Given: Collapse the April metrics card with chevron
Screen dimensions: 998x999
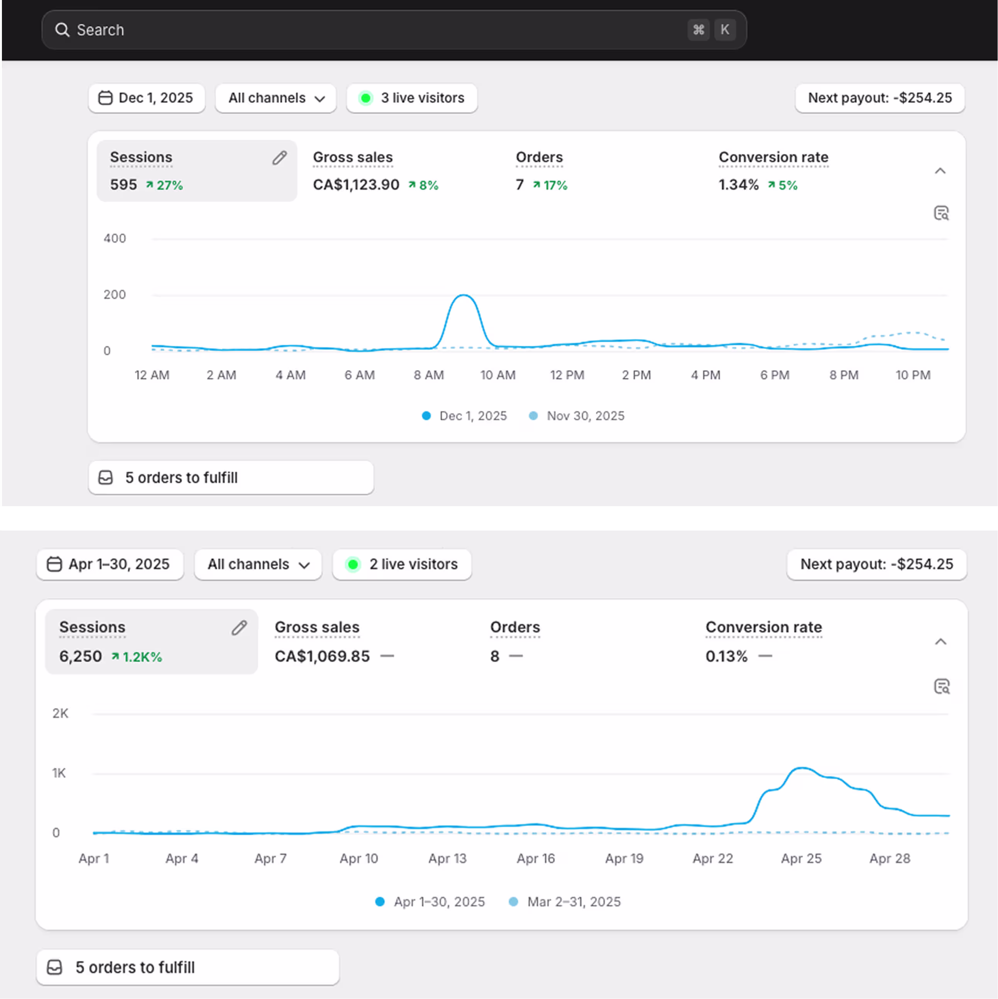Looking at the screenshot, I should point(940,642).
